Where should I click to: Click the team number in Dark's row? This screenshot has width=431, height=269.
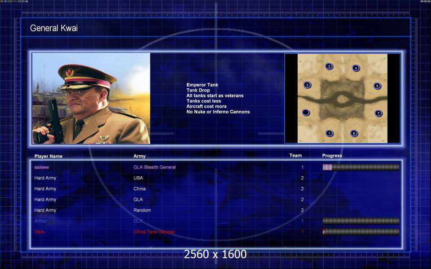[302, 232]
